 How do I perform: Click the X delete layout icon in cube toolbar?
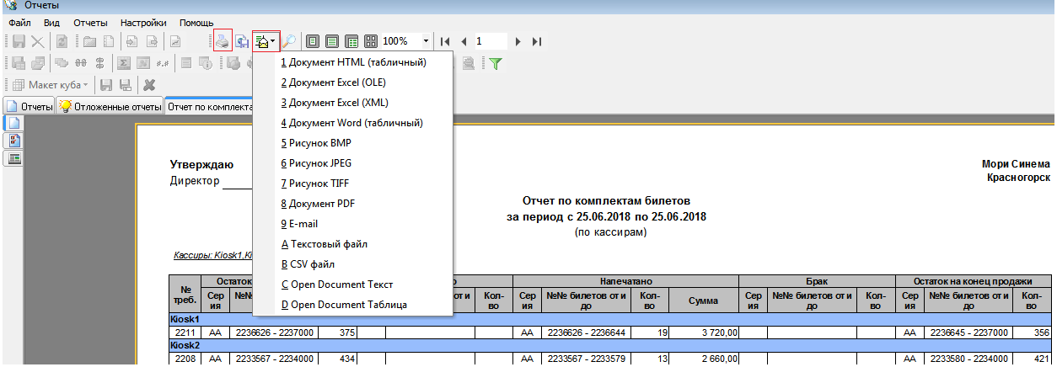coord(149,84)
